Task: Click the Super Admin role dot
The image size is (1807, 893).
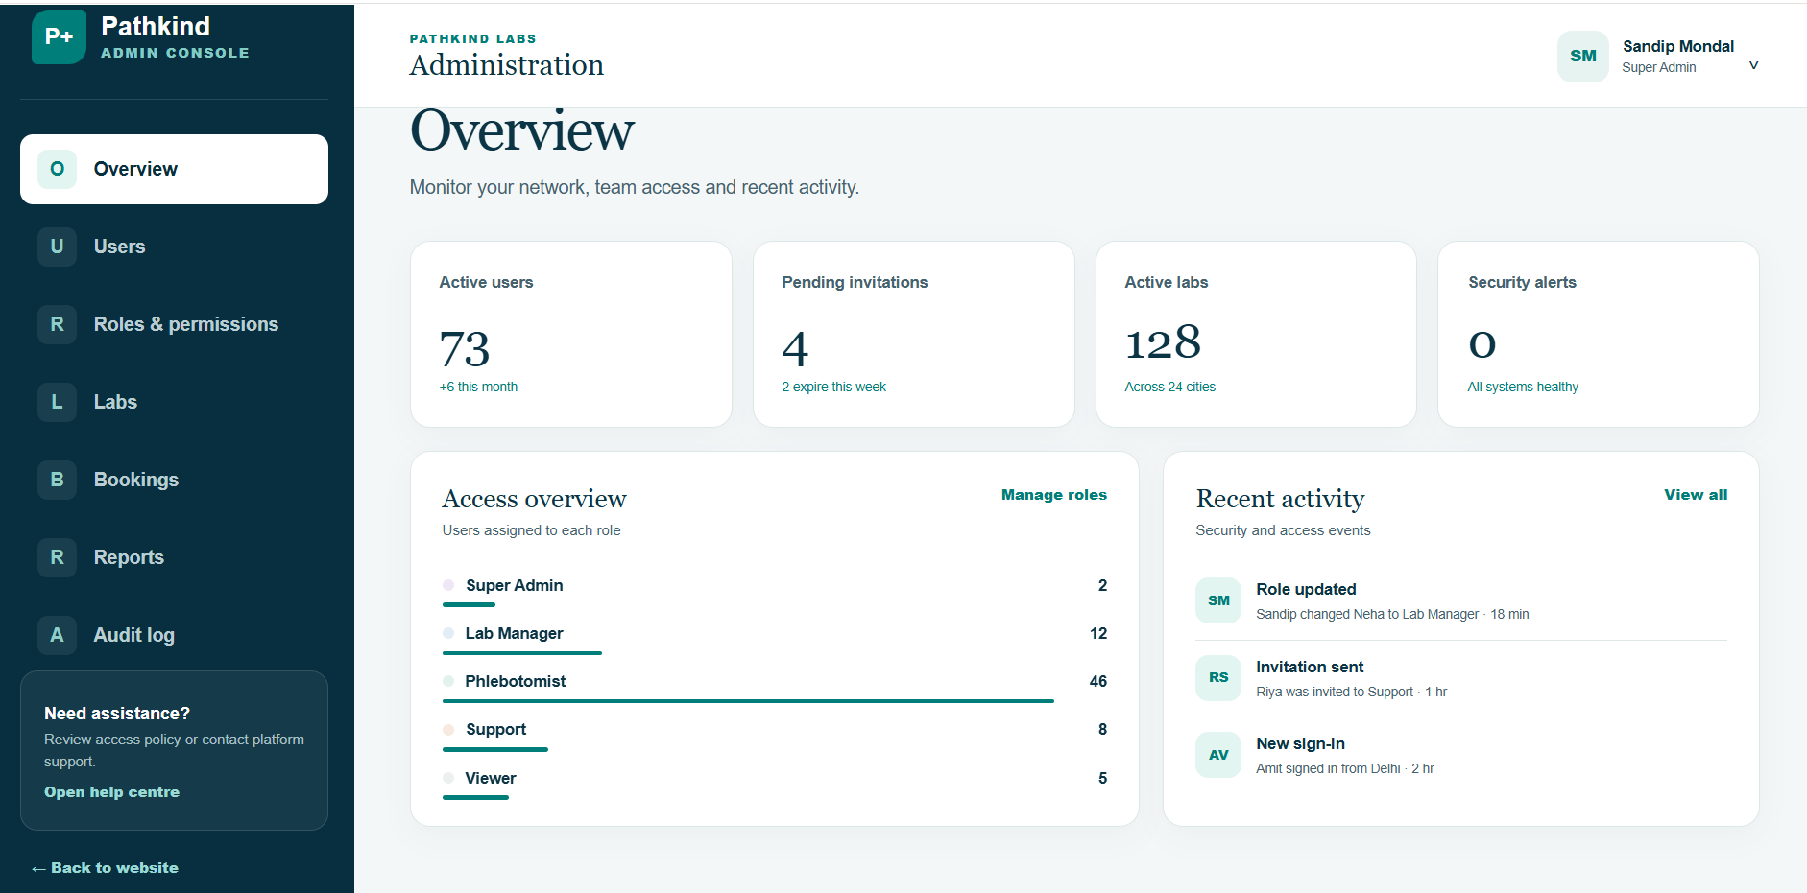Action: click(448, 585)
